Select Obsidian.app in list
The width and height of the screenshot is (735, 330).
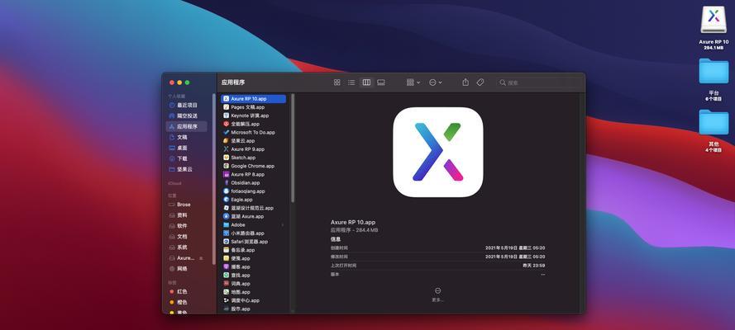point(254,183)
